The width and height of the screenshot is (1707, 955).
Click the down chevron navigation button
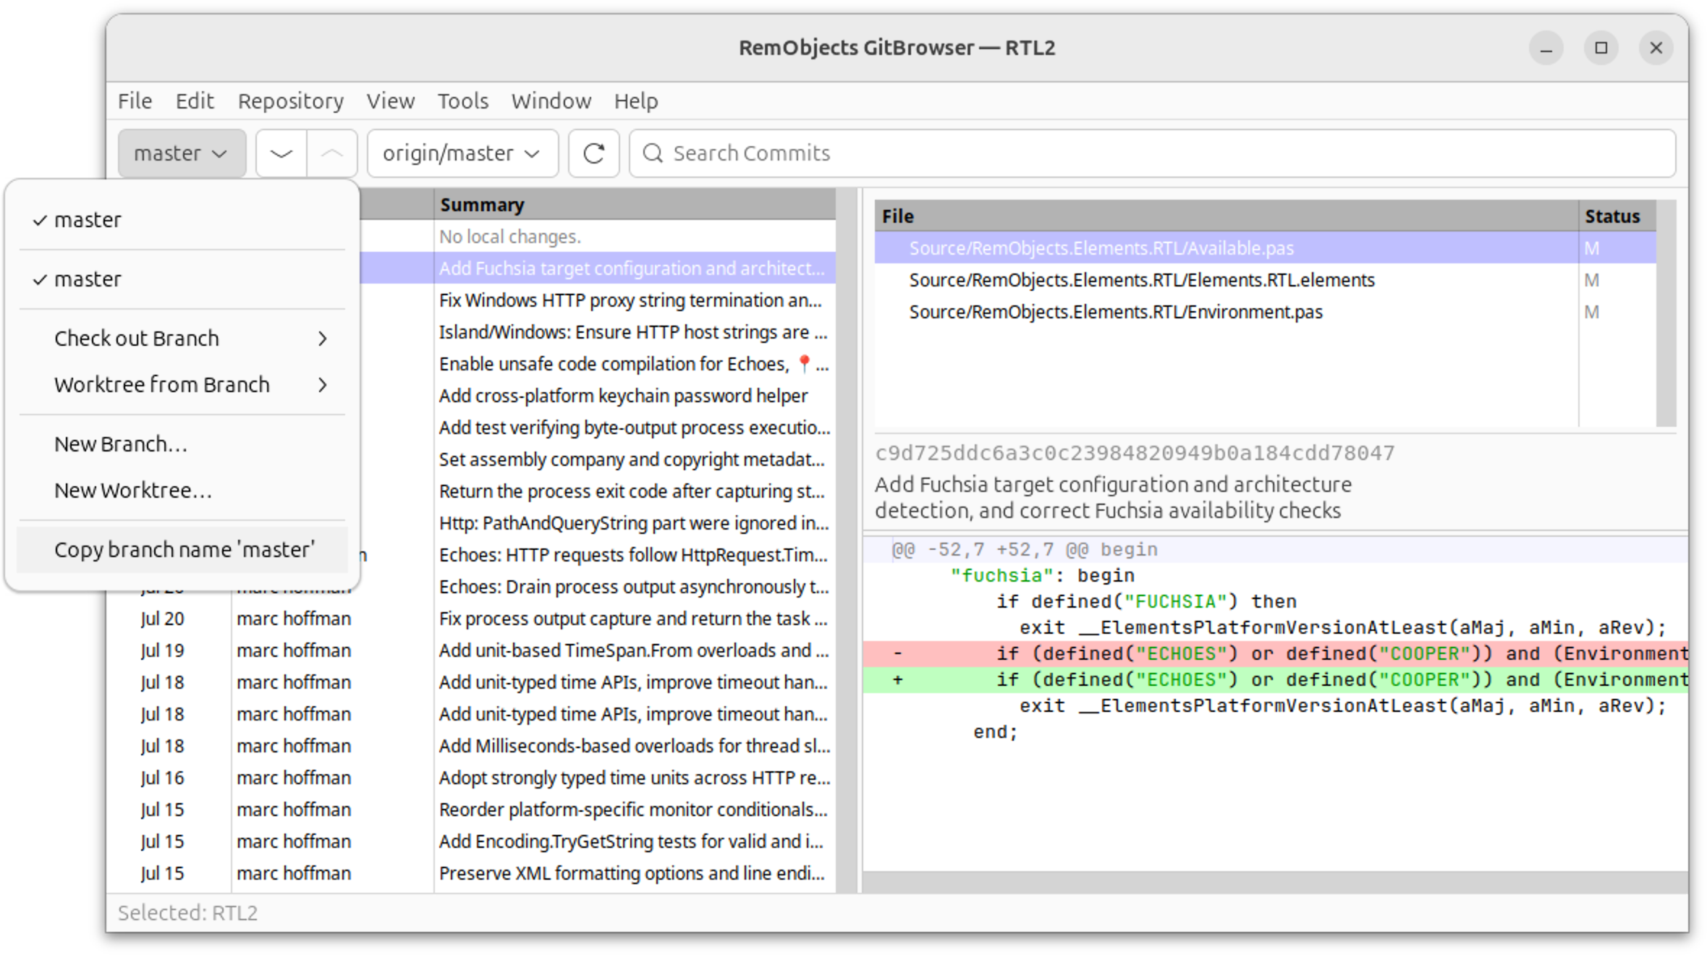281,153
